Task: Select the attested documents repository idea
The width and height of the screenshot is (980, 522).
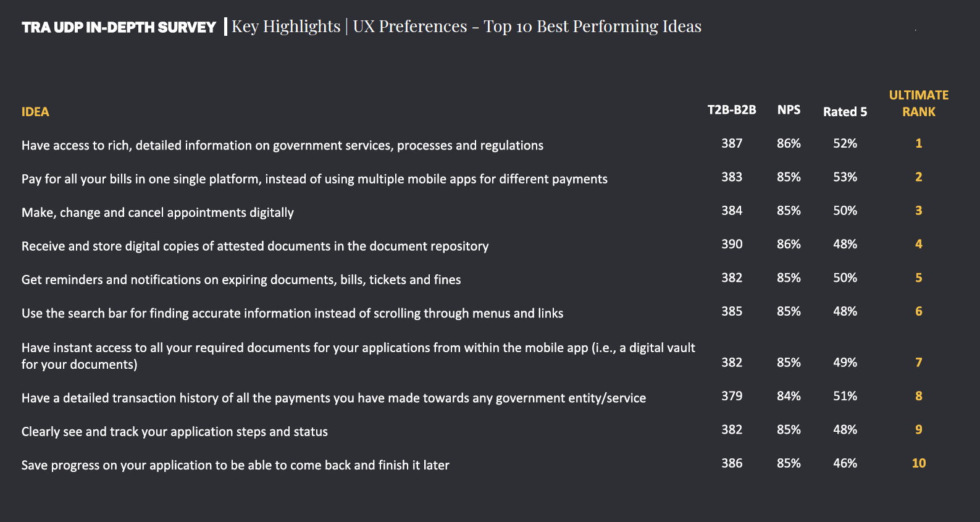Action: pyautogui.click(x=255, y=246)
